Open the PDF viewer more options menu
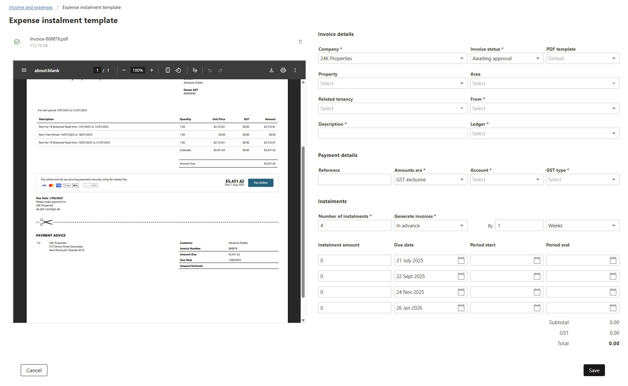The width and height of the screenshot is (628, 386). pos(295,70)
